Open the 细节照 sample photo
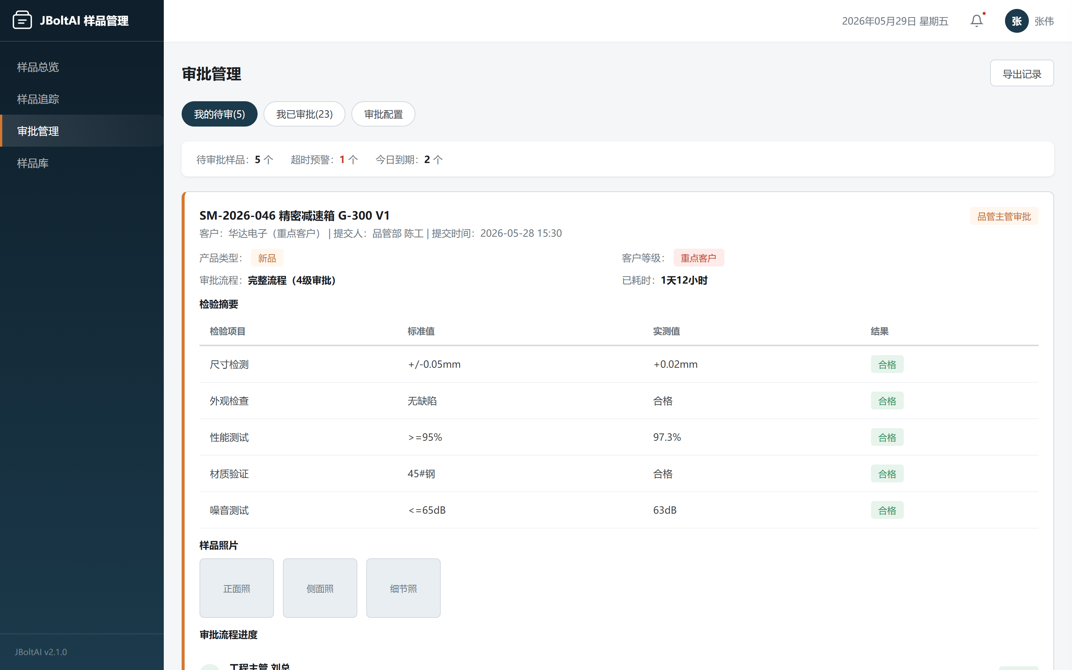This screenshot has height=670, width=1072. 403,588
